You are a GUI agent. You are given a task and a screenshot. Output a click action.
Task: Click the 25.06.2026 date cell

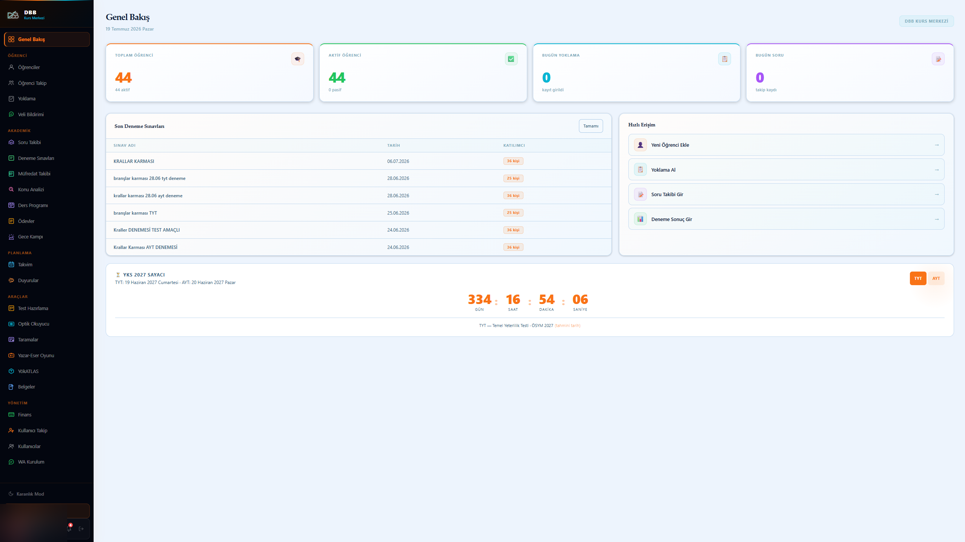pos(398,213)
